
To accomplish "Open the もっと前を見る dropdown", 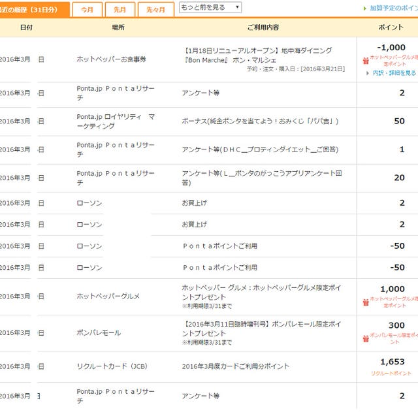I will click(210, 7).
